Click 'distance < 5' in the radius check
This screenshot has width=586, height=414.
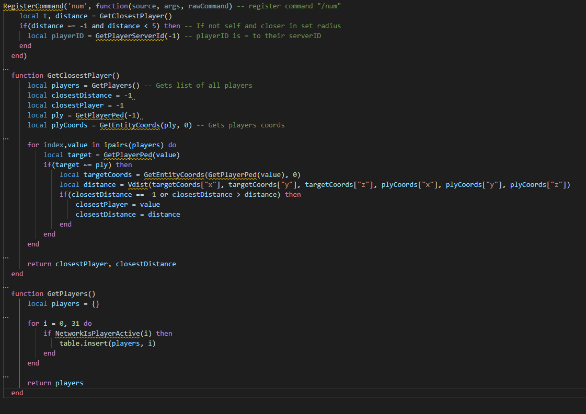tap(132, 26)
